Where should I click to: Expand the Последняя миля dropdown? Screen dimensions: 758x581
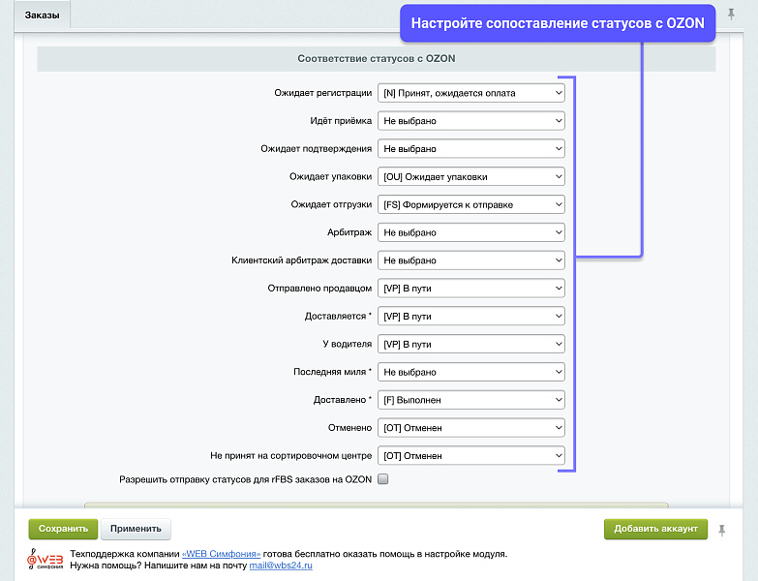pyautogui.click(x=470, y=372)
